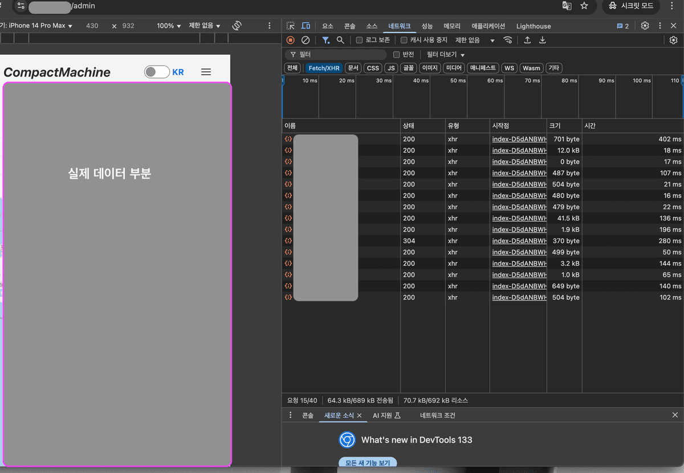
Task: Close the bottom drawer
Action: (675, 415)
